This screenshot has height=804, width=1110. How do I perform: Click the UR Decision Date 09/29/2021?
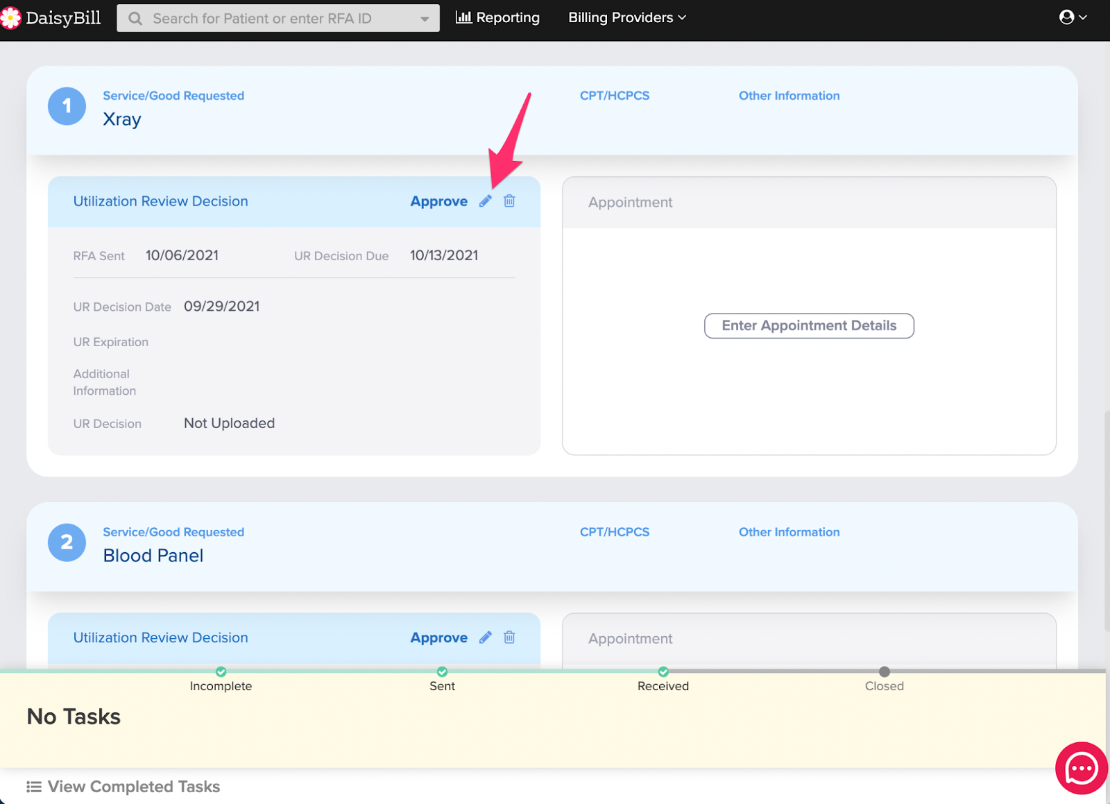click(221, 307)
